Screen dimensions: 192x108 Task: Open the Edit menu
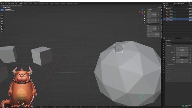coord(6,3)
